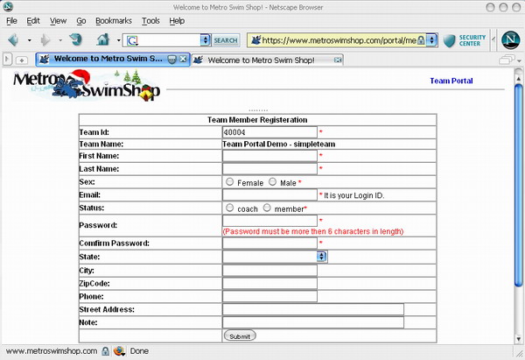Viewport: 525px width, 360px height.
Task: Click the padlock in the address bar
Action: pos(421,40)
